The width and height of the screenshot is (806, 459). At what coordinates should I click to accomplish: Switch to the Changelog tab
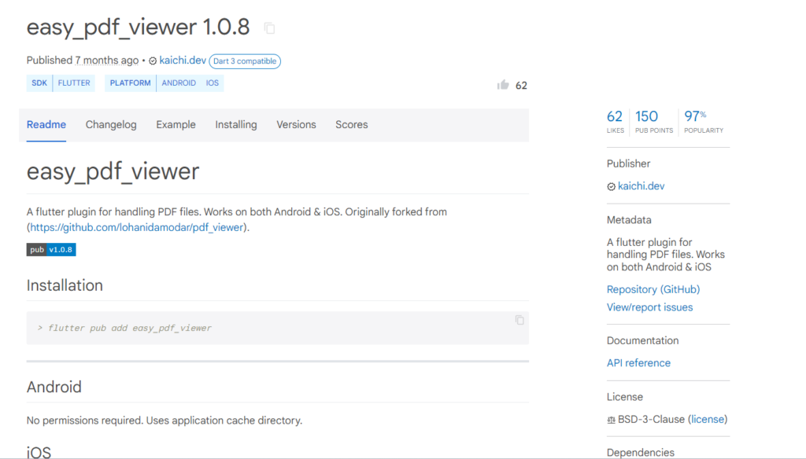click(110, 124)
